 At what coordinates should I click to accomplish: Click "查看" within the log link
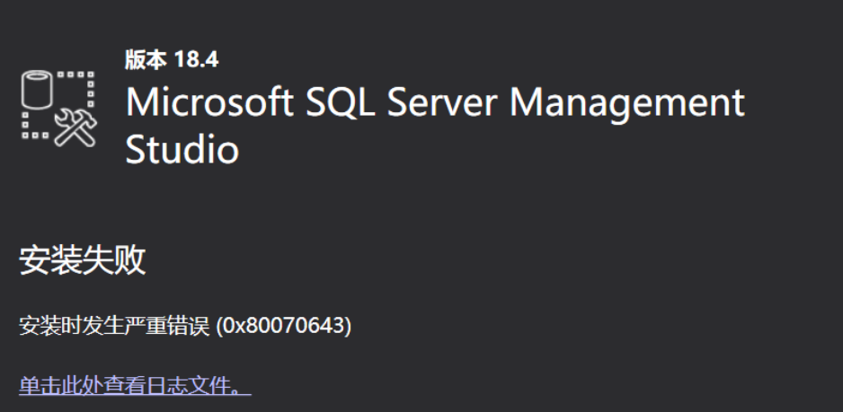tap(124, 386)
